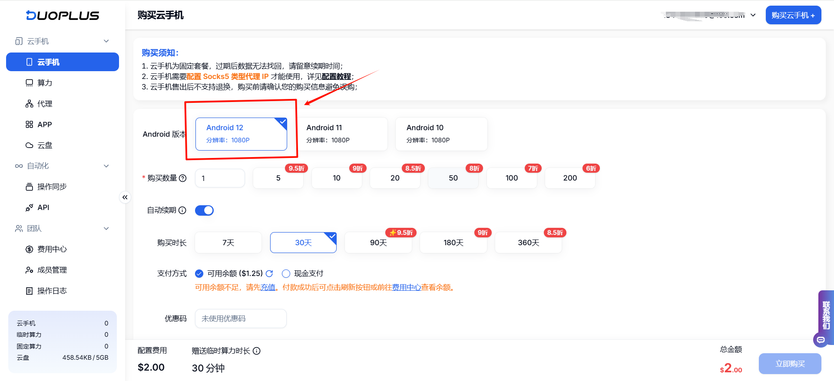Screen dimensions: 834x381
Task: Open API item in sidebar
Action: (x=63, y=207)
